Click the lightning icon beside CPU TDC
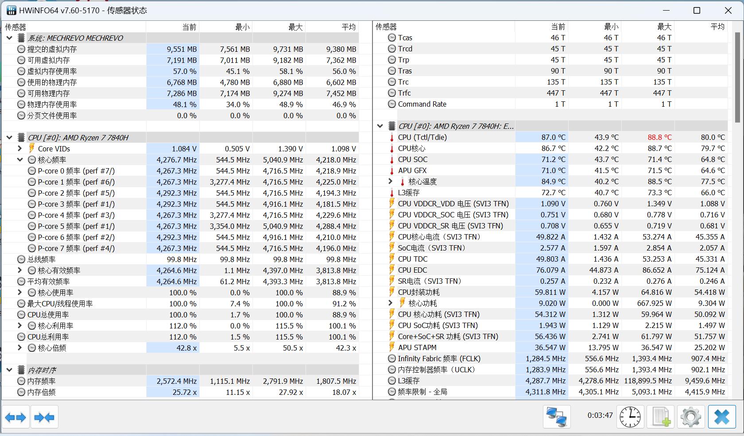 (391, 259)
